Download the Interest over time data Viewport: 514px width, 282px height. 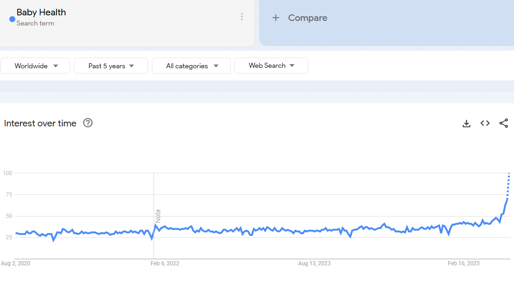[467, 123]
